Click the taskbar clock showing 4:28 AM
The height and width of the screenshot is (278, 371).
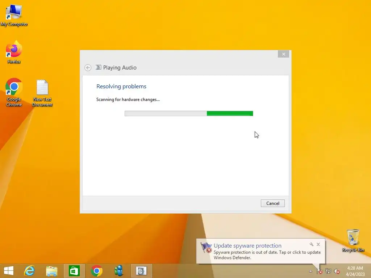click(355, 271)
